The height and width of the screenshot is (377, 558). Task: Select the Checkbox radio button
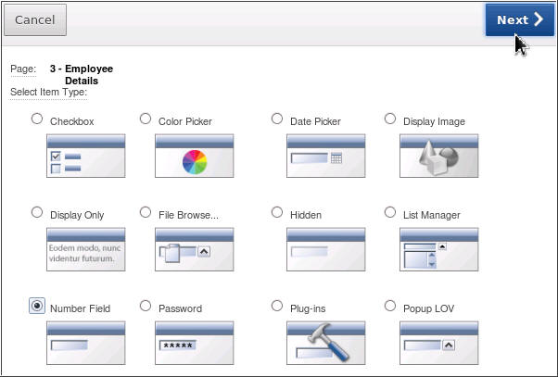[37, 119]
